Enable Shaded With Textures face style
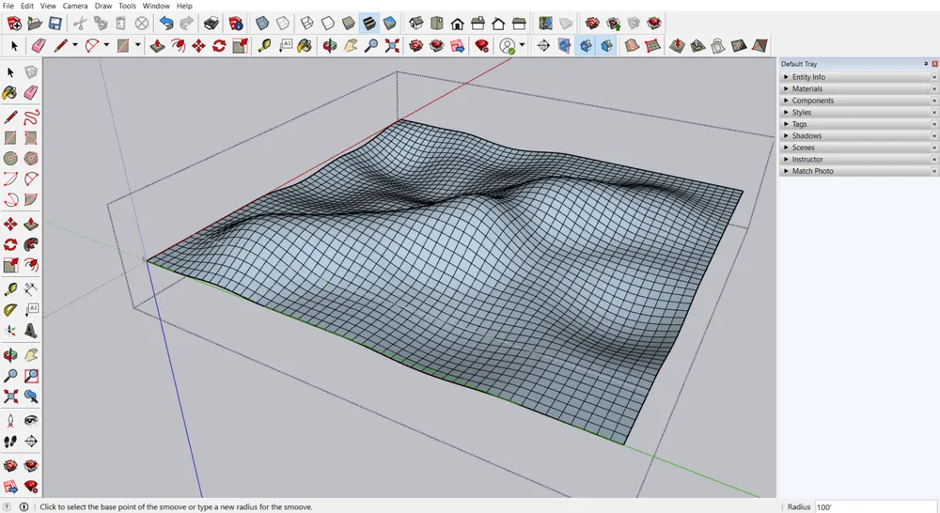The image size is (940, 513). [x=369, y=23]
